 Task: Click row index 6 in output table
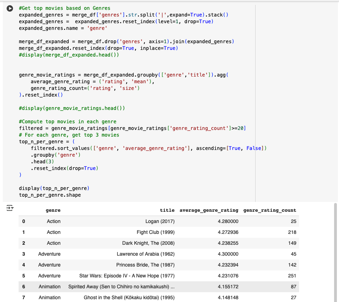tap(23, 287)
